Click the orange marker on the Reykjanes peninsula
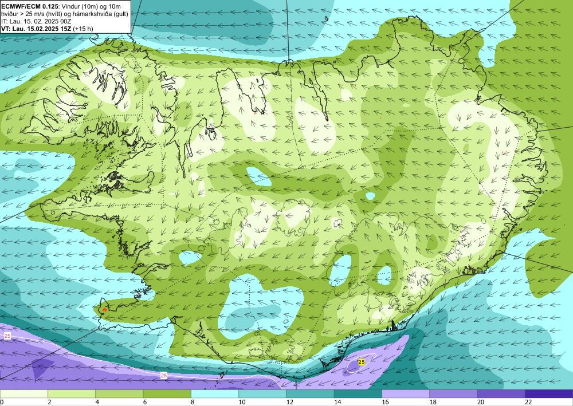This screenshot has height=406, width=573. pos(104,310)
